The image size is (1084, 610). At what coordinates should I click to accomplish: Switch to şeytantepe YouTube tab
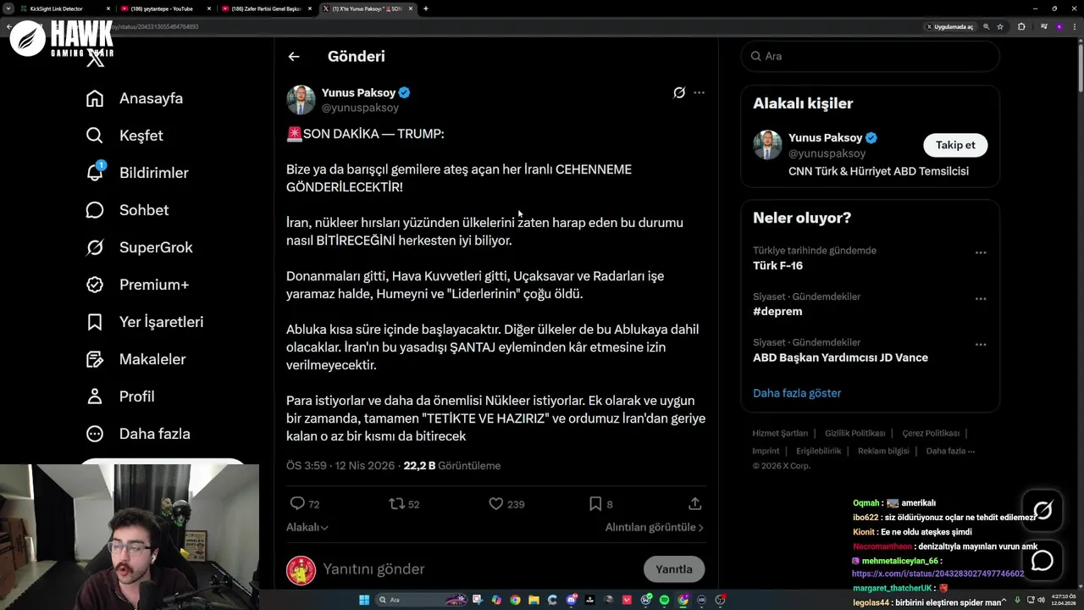(x=164, y=8)
